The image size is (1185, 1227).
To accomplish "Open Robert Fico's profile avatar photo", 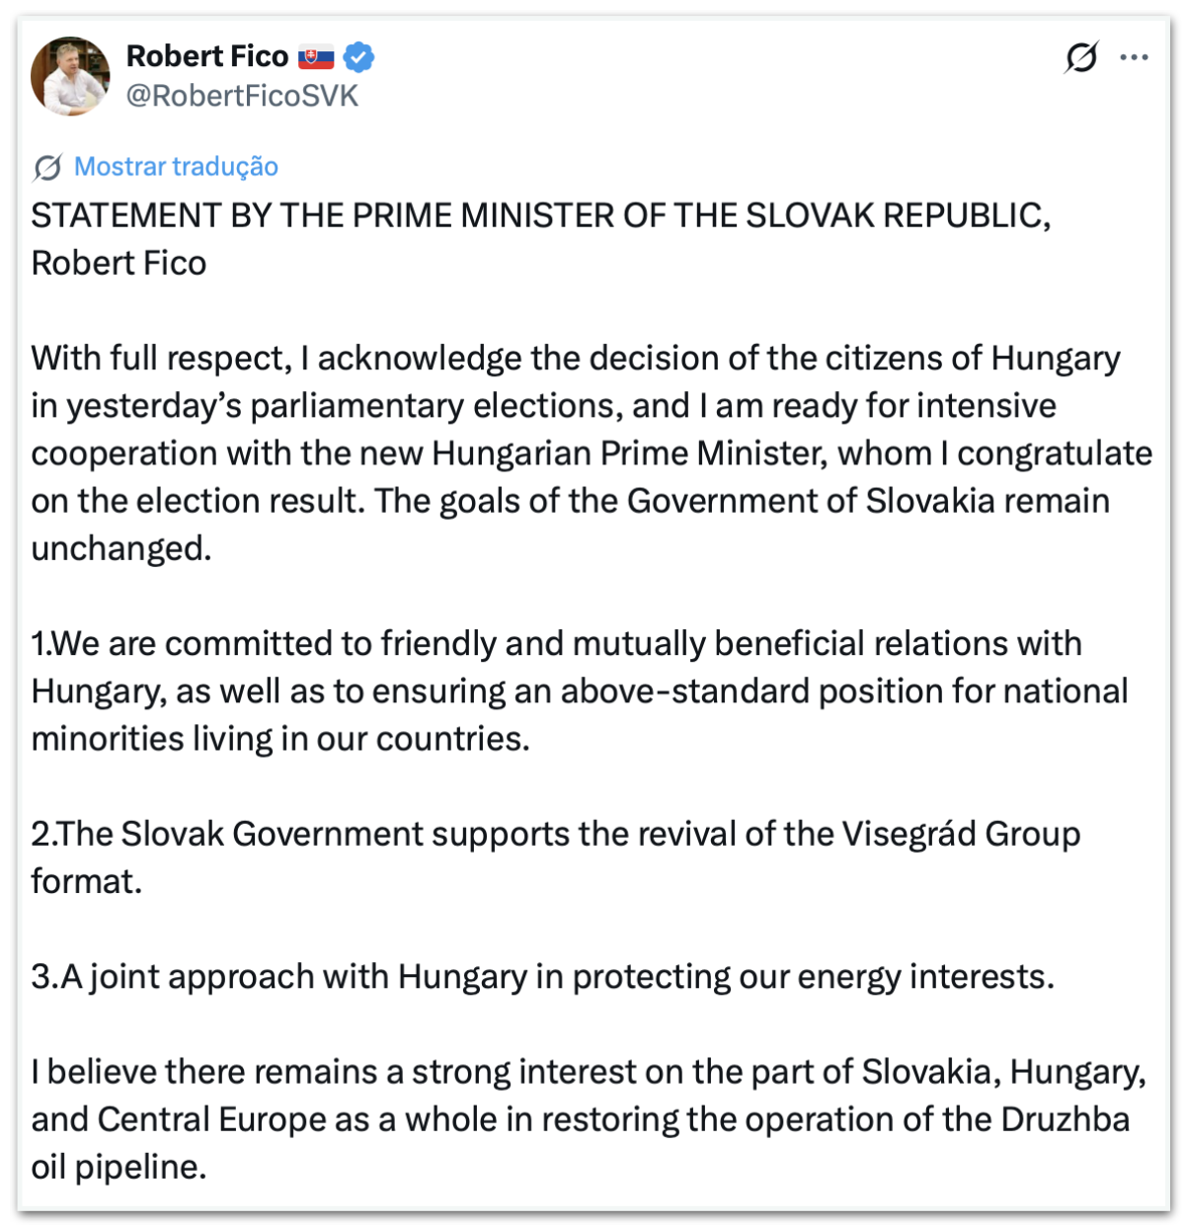I will (x=70, y=76).
